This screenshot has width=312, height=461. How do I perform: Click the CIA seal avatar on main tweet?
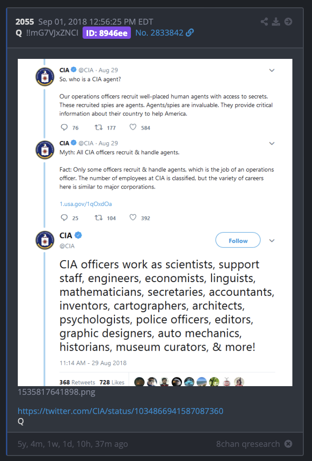coord(45,240)
